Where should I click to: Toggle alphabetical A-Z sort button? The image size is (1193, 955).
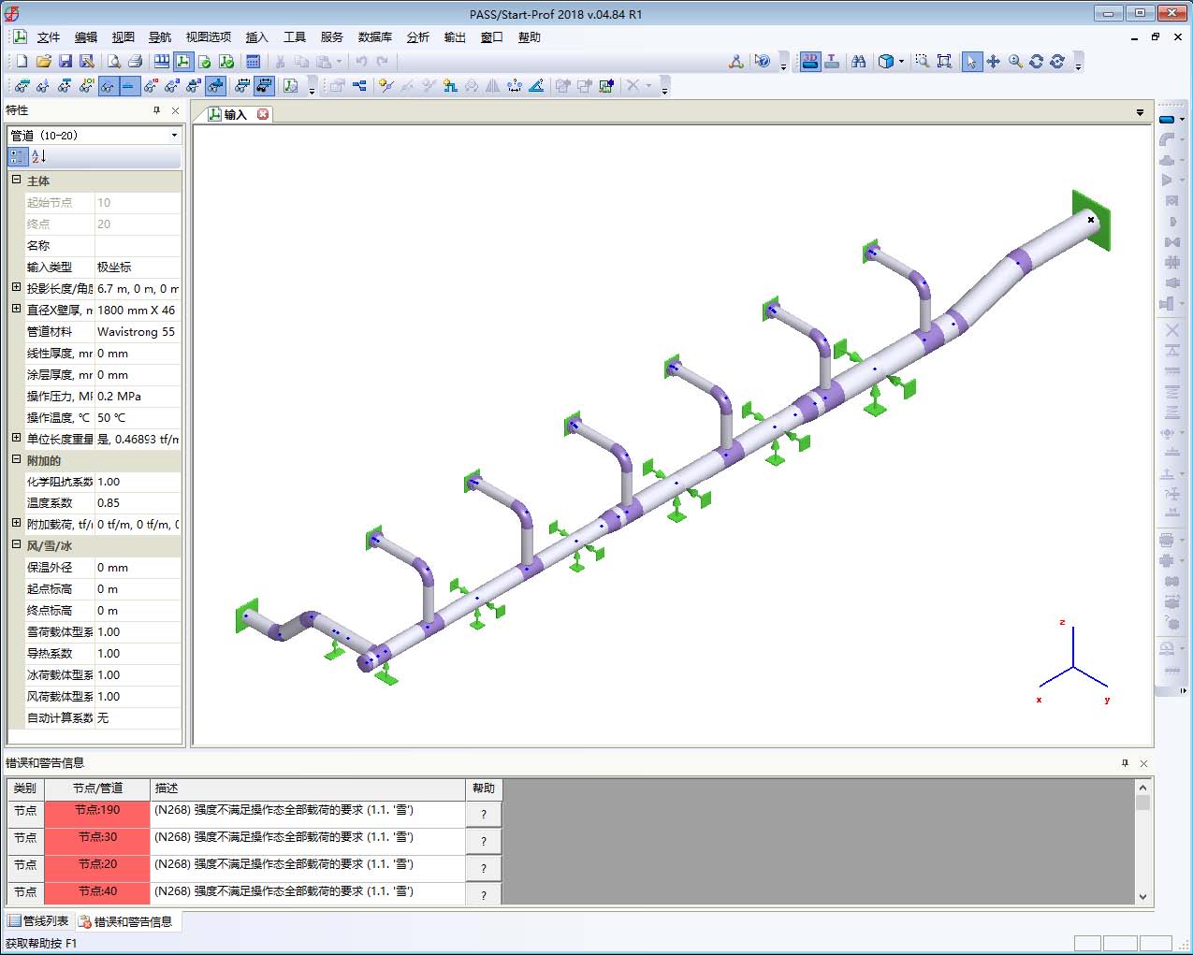click(38, 157)
